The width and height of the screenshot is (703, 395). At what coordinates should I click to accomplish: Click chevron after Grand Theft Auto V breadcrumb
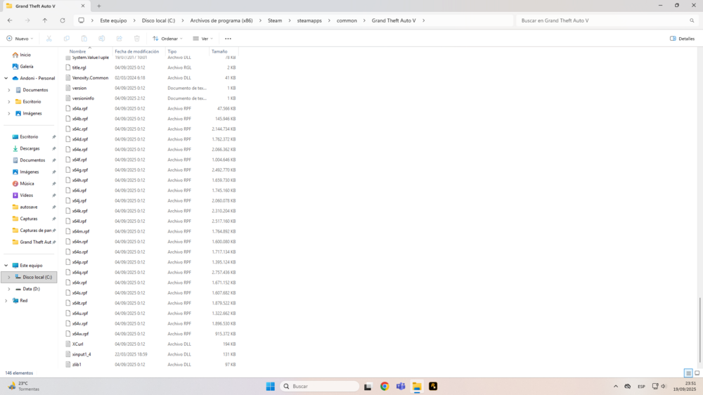pos(423,20)
